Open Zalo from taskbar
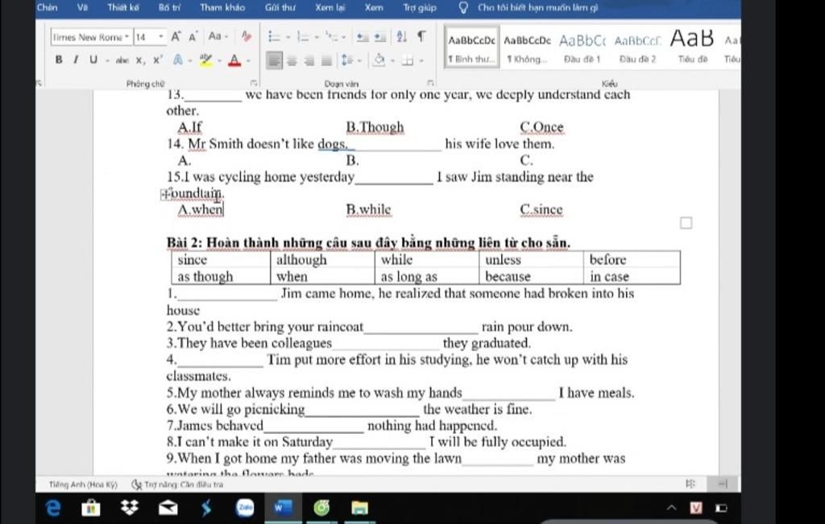 point(245,508)
